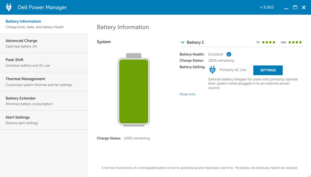Click the rechargeable battery disclaimer text
311x177 pixels.
tap(200, 168)
